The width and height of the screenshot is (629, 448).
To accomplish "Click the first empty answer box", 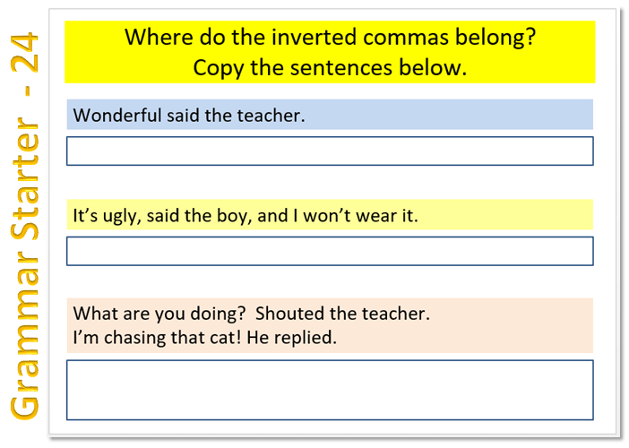I will point(330,151).
